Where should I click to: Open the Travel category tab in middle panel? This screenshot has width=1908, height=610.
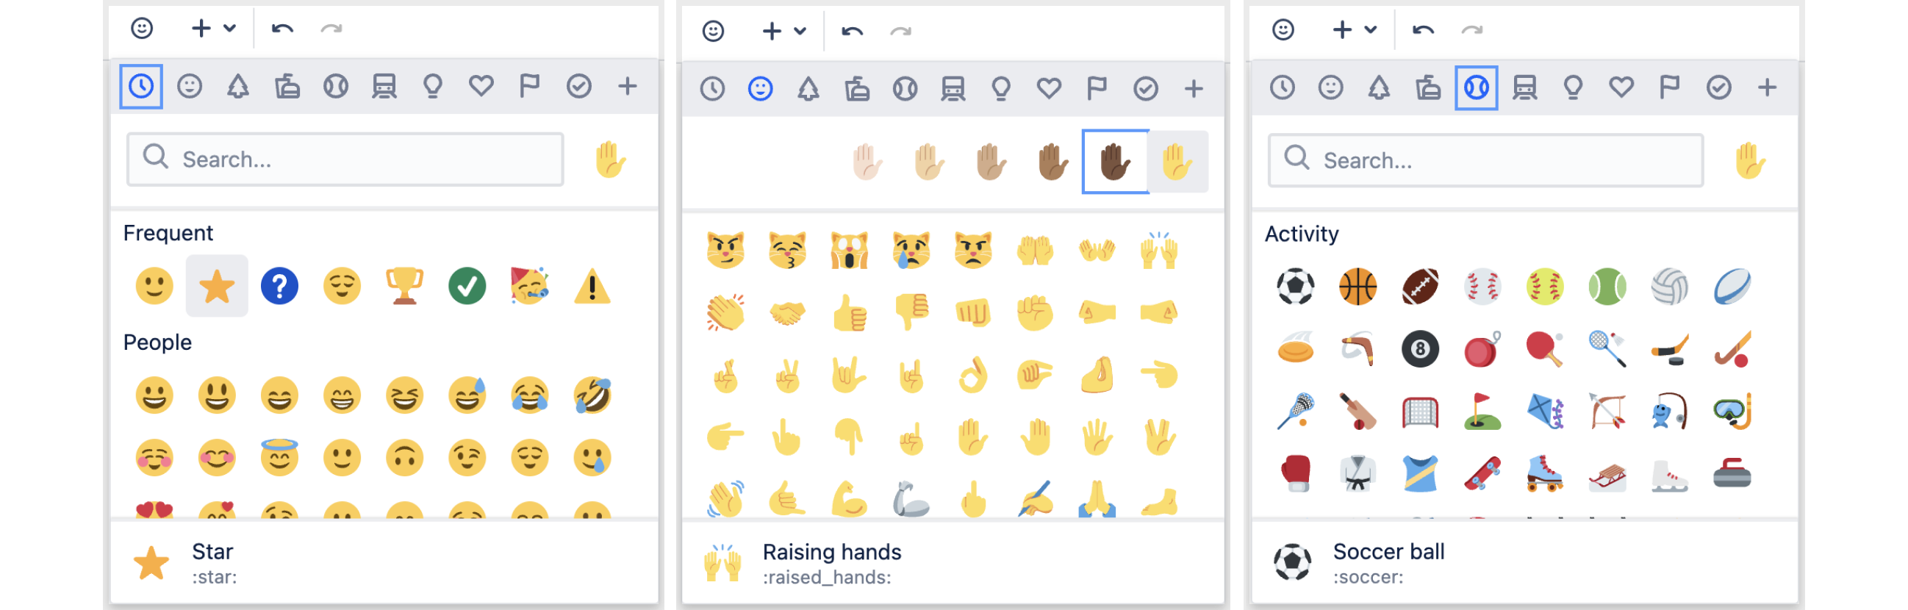953,89
